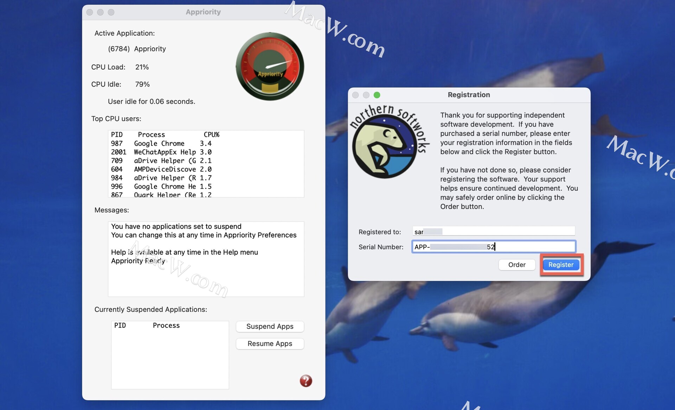The image size is (675, 410).
Task: Click PID header in Top CPU users
Action: point(117,134)
